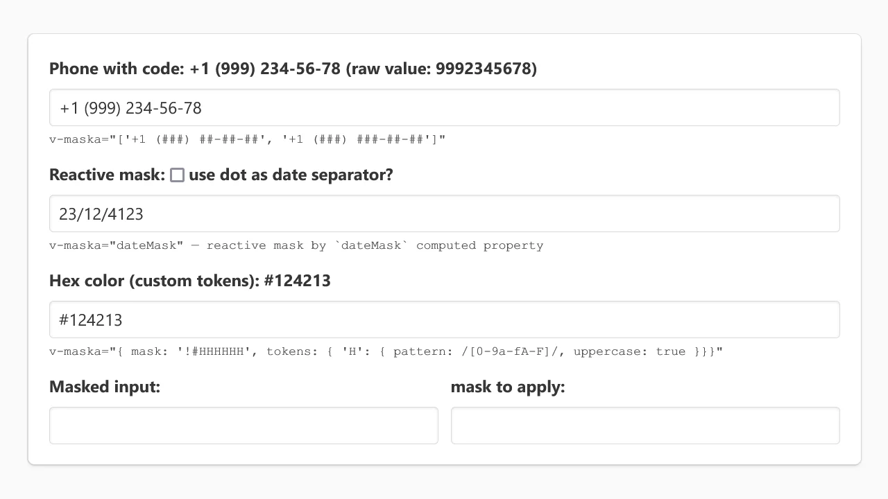Click the phone number input field
The image size is (888, 499).
coord(444,107)
